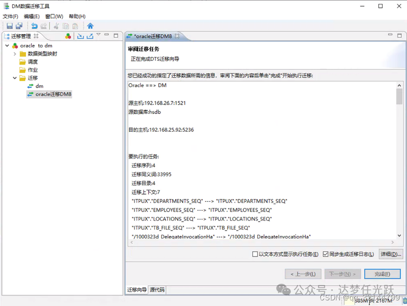This screenshot has width=407, height=306.
Task: Minimize the editor area
Action: click(390, 34)
